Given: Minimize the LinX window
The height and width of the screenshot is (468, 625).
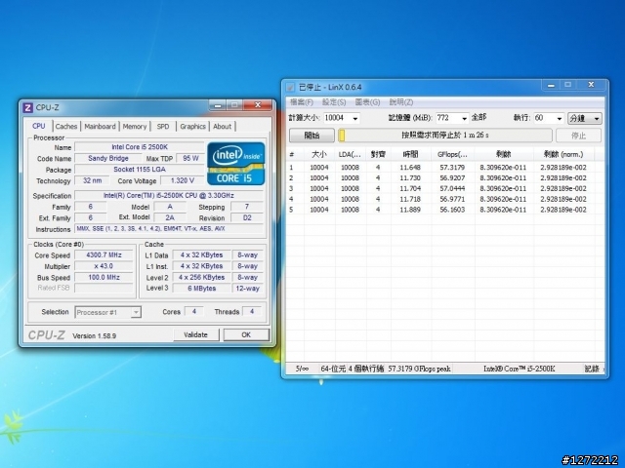Looking at the screenshot, I should 551,85.
